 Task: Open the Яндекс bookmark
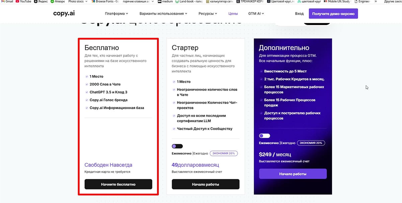(41, 2)
